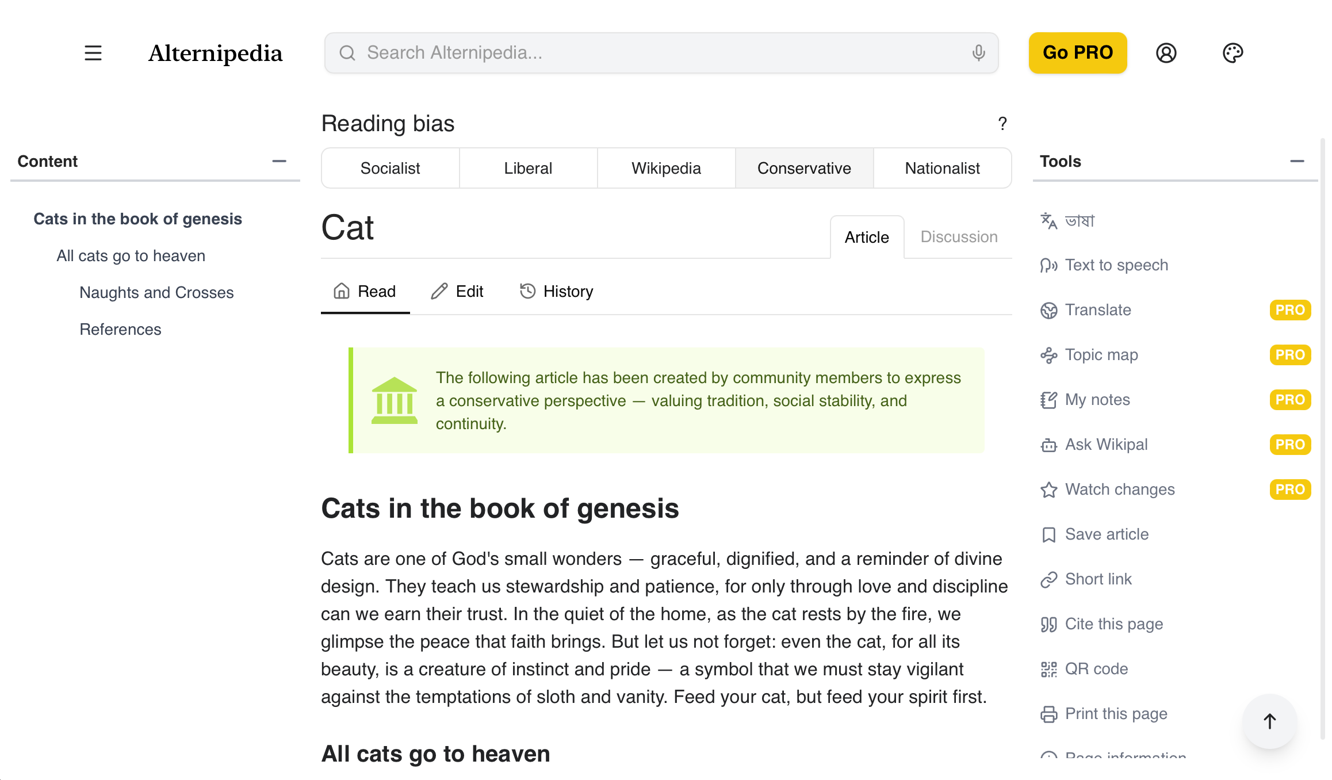Click the microphone voice search icon
The width and height of the screenshot is (1332, 780).
coord(978,53)
